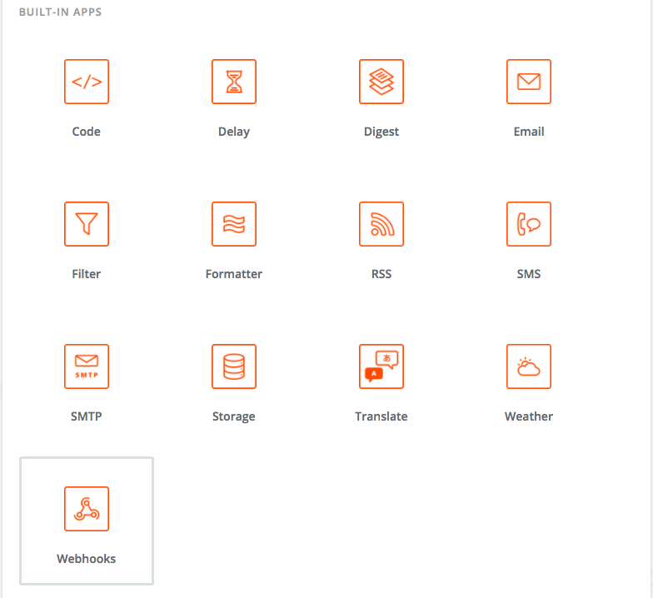Viewport: 653px width, 598px height.
Task: Click the Delay label
Action: pos(234,132)
